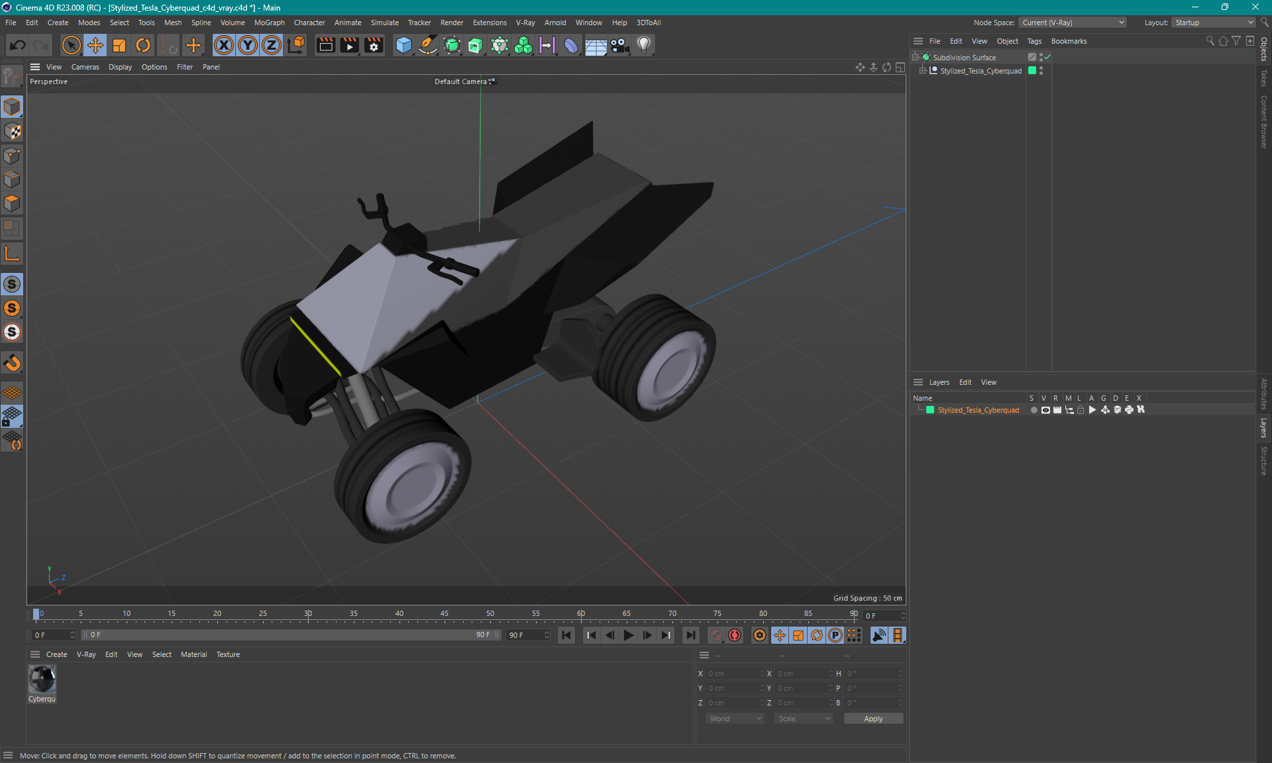Open the Layers tab on right edge
Screen dimensions: 1272x763
pos(1264,428)
